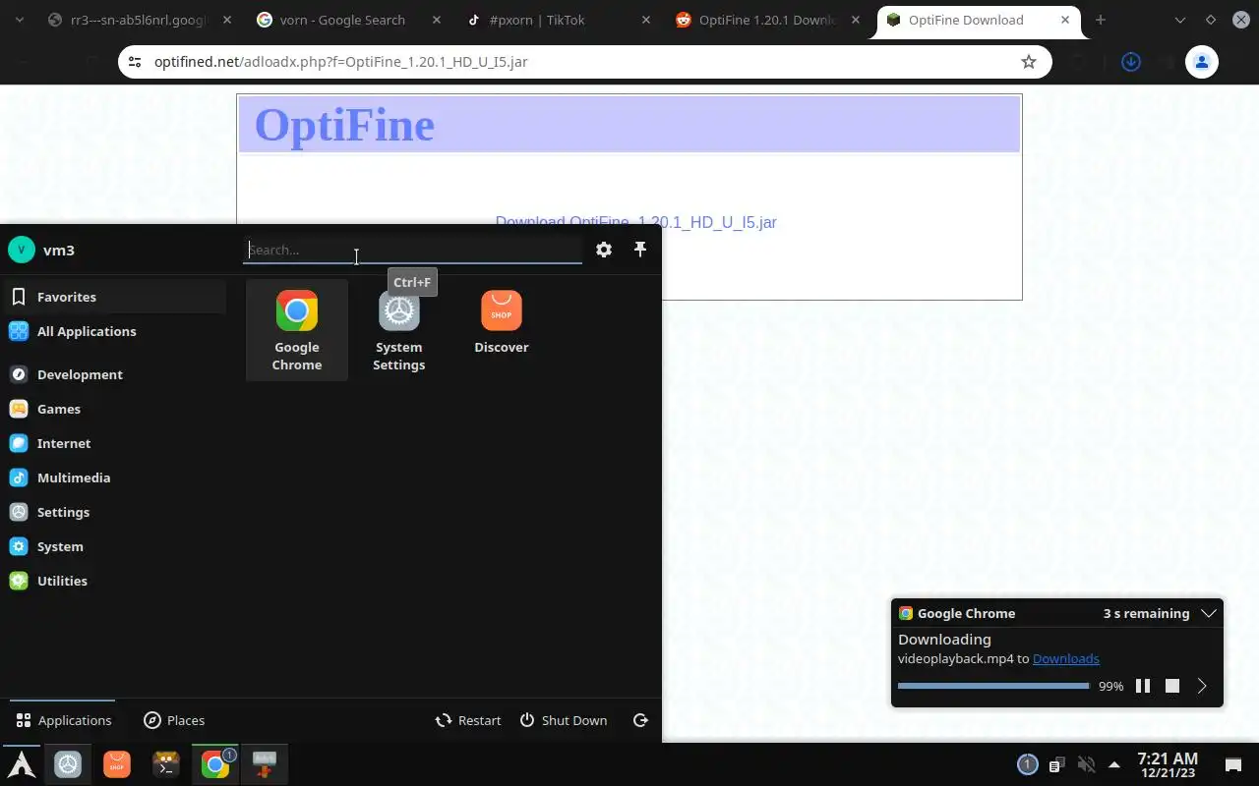Select All Applications category
This screenshot has width=1259, height=786.
coord(113,331)
